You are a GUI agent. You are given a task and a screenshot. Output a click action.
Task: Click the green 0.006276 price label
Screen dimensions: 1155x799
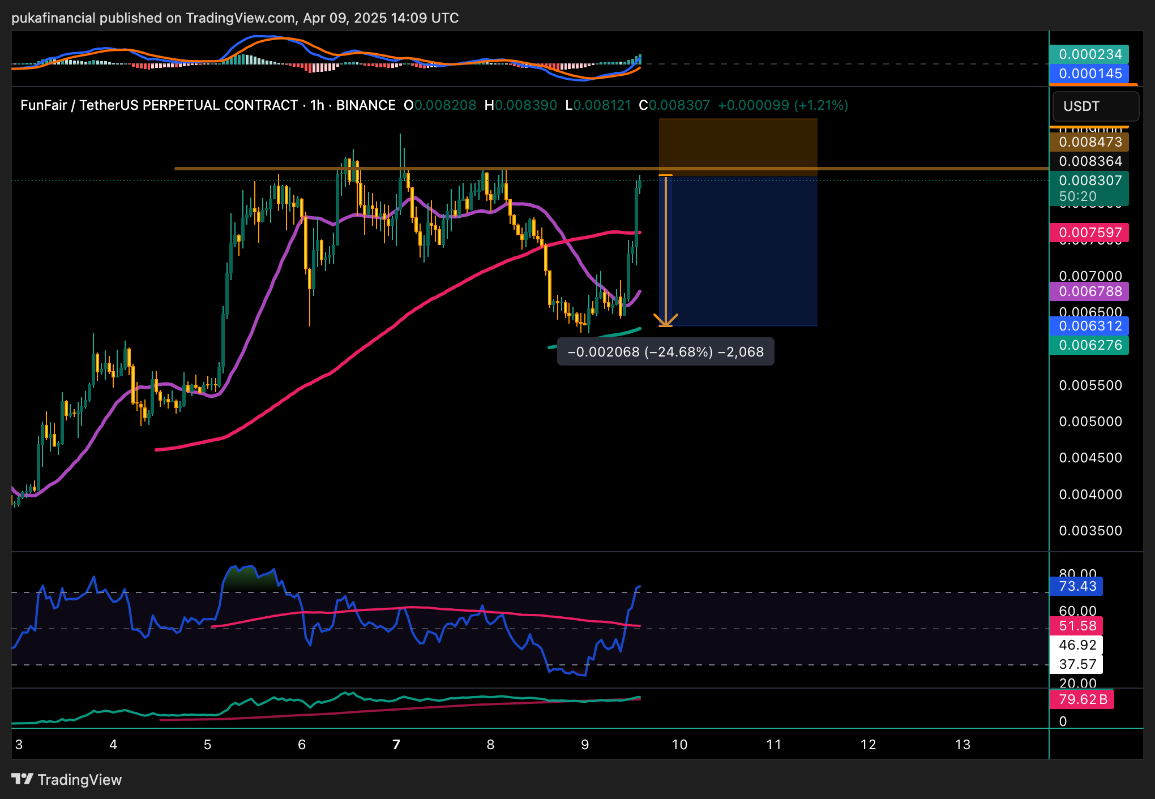[1089, 345]
